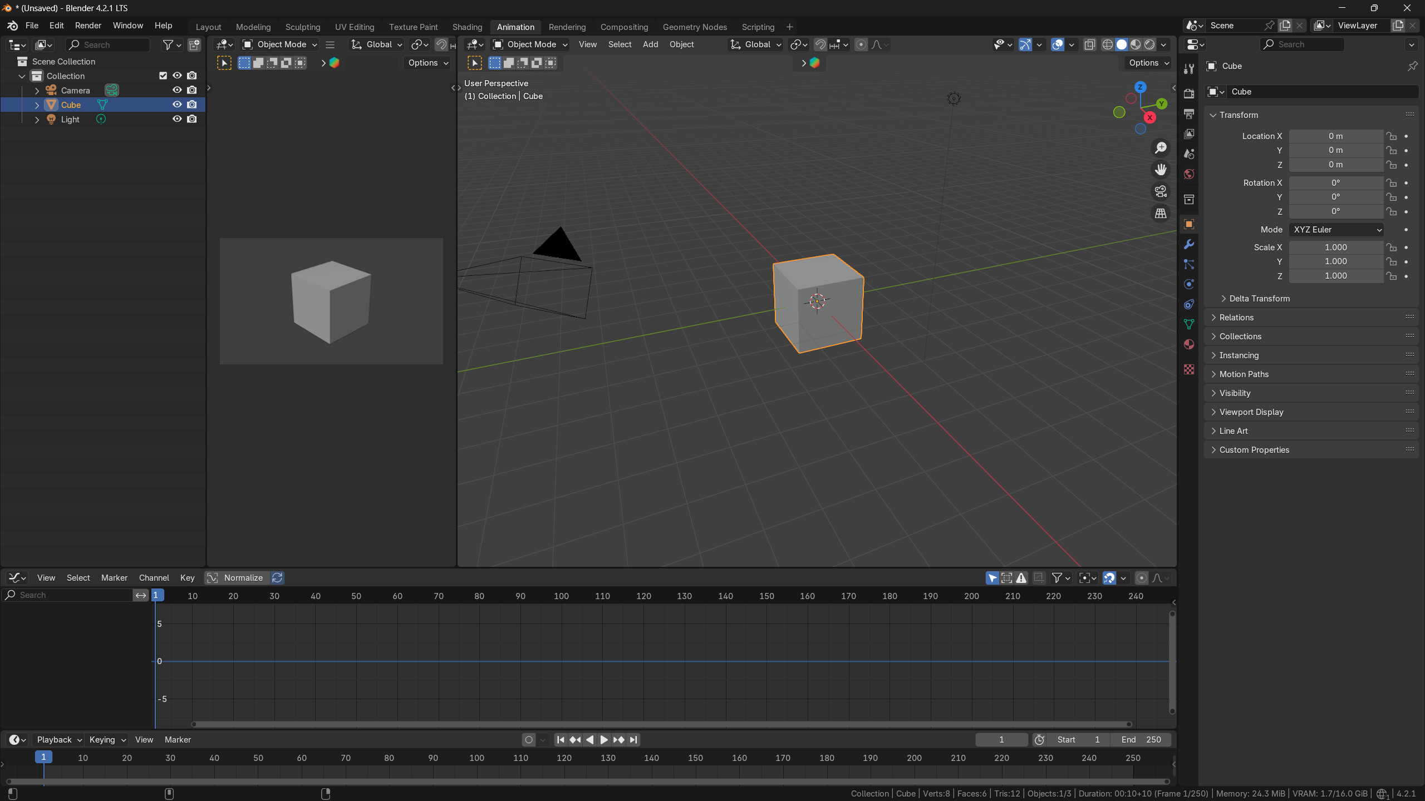Click the viewport zoom magnifier icon
Screen dimensions: 1425x801
click(x=1161, y=148)
